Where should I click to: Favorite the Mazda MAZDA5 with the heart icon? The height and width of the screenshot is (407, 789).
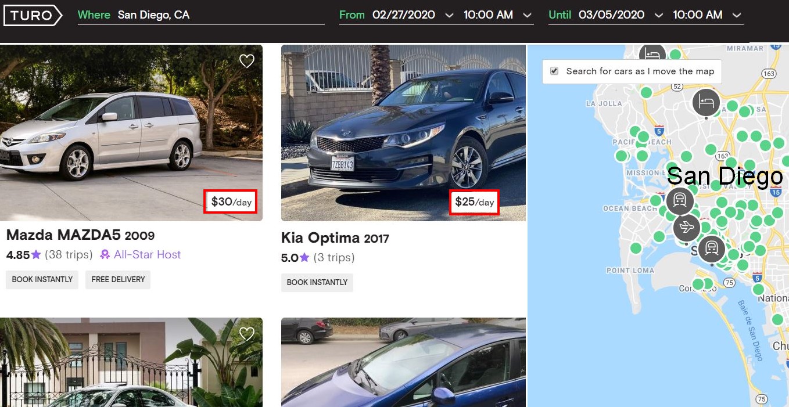[247, 61]
